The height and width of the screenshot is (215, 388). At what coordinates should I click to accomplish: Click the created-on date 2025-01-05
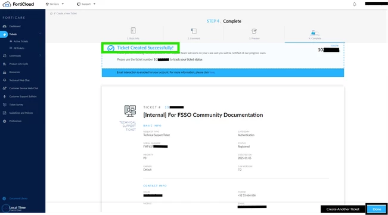point(244,158)
